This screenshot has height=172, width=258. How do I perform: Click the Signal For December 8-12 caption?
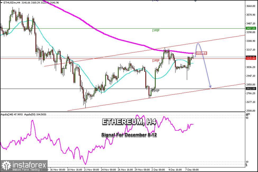pyautogui.click(x=129, y=135)
